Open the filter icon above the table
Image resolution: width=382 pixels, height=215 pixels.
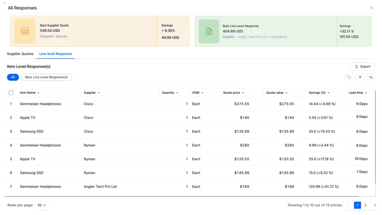pyautogui.click(x=360, y=77)
